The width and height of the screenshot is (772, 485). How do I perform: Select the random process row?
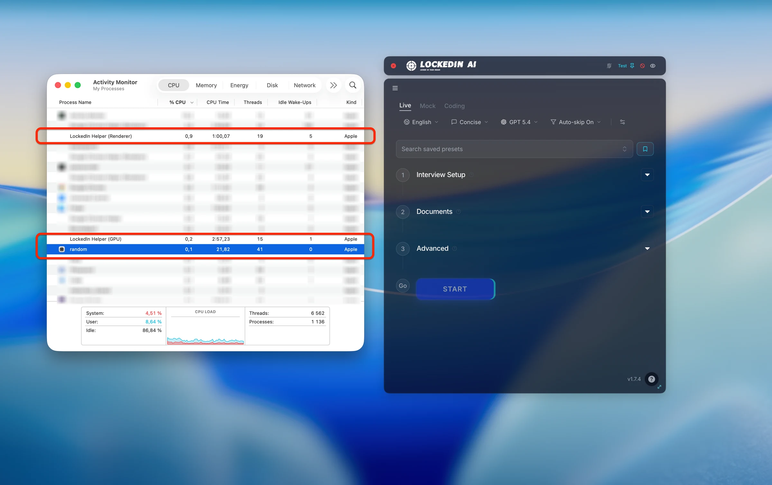click(x=205, y=249)
